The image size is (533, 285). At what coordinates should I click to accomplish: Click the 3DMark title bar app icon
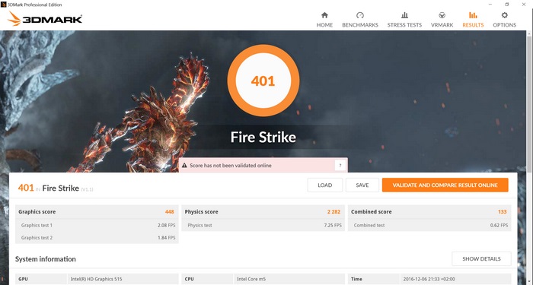[x=3, y=5]
